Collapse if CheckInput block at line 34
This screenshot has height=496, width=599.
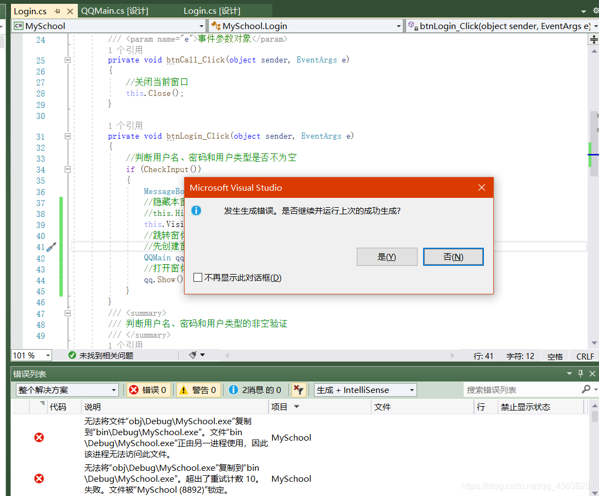pos(67,169)
